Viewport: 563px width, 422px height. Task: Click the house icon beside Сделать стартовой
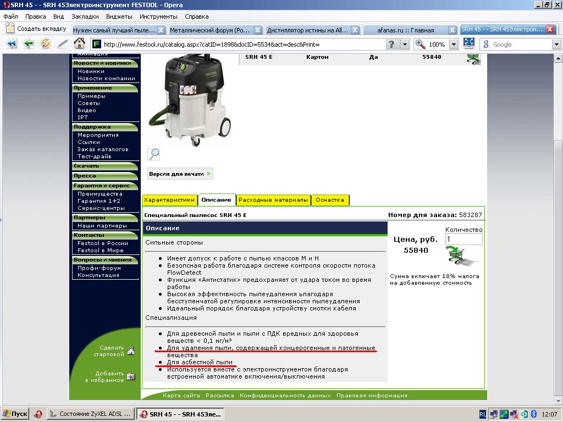(131, 351)
